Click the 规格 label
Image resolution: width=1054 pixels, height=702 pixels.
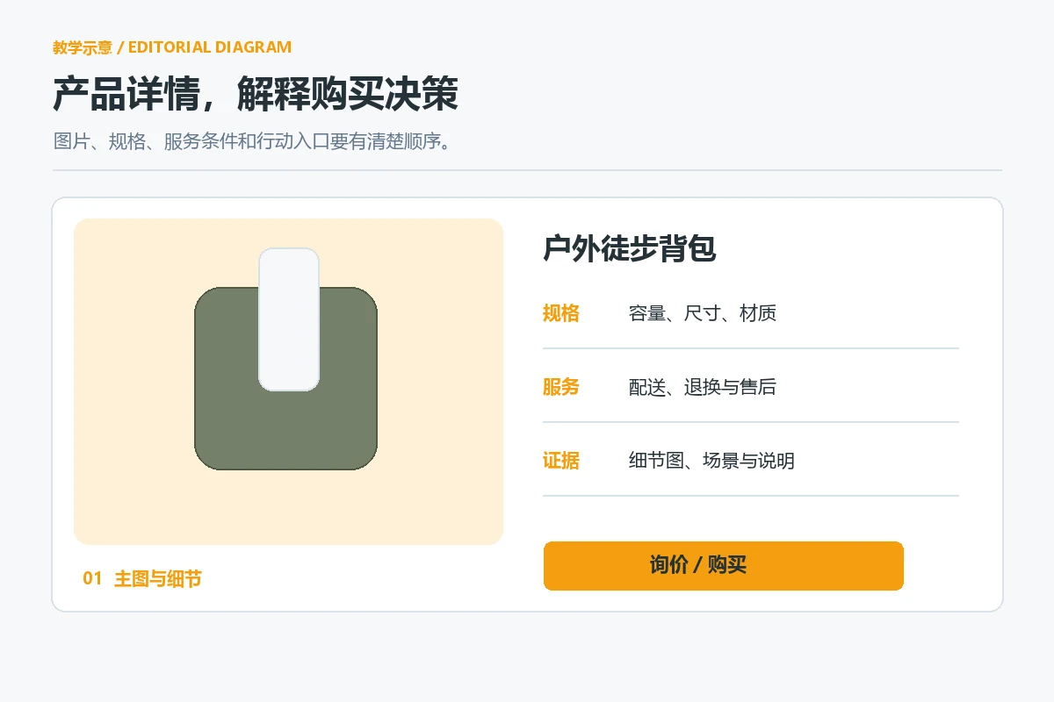coord(561,313)
